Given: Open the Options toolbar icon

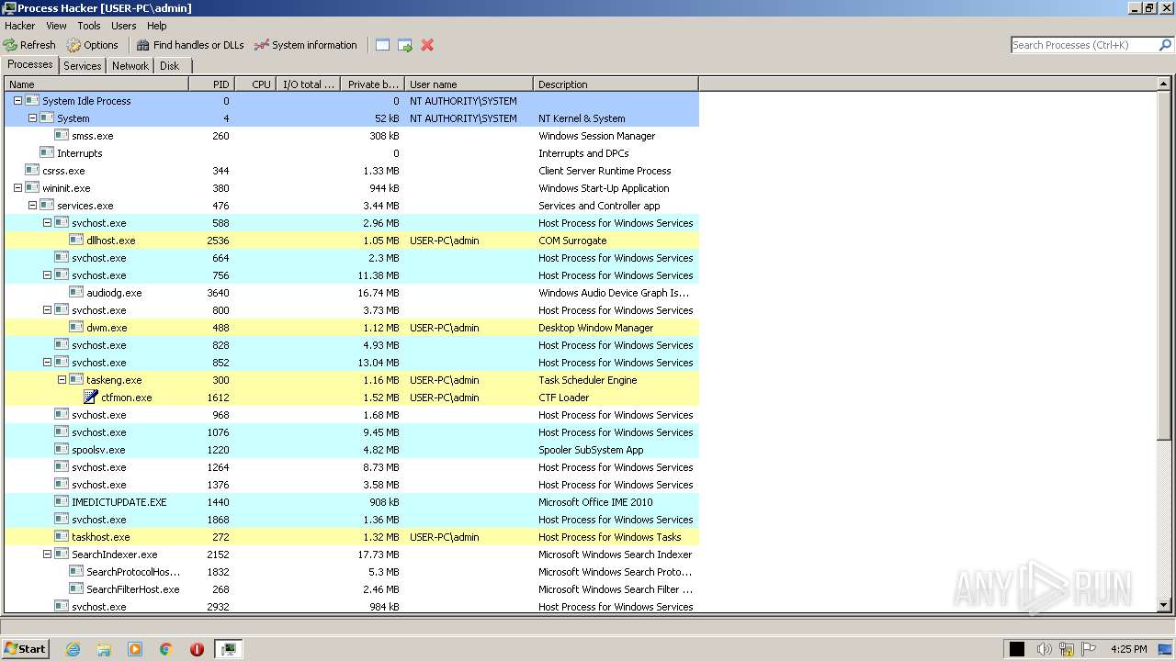Looking at the screenshot, I should (73, 45).
